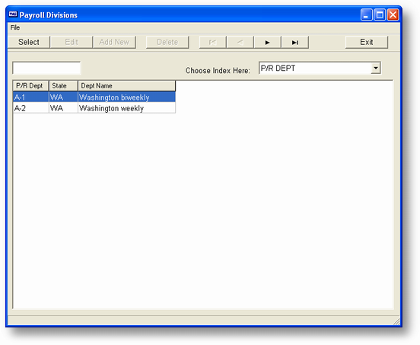
Task: Open the File menu
Action: (15, 27)
